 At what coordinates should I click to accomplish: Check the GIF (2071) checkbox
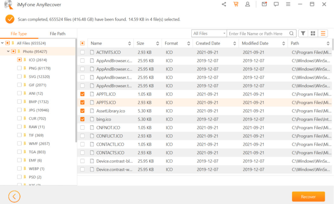tap(19, 85)
